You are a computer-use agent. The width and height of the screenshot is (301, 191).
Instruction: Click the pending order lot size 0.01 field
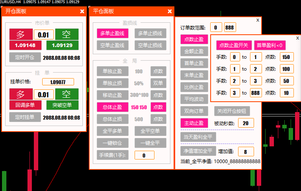(44, 95)
